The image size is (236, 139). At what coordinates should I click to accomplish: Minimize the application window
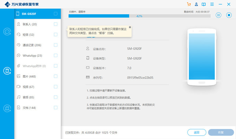coord(220,4)
